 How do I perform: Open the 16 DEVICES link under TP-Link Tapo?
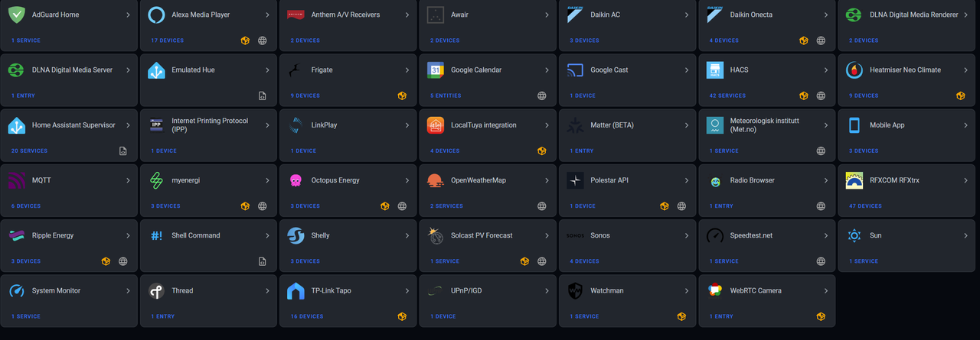[x=307, y=316]
